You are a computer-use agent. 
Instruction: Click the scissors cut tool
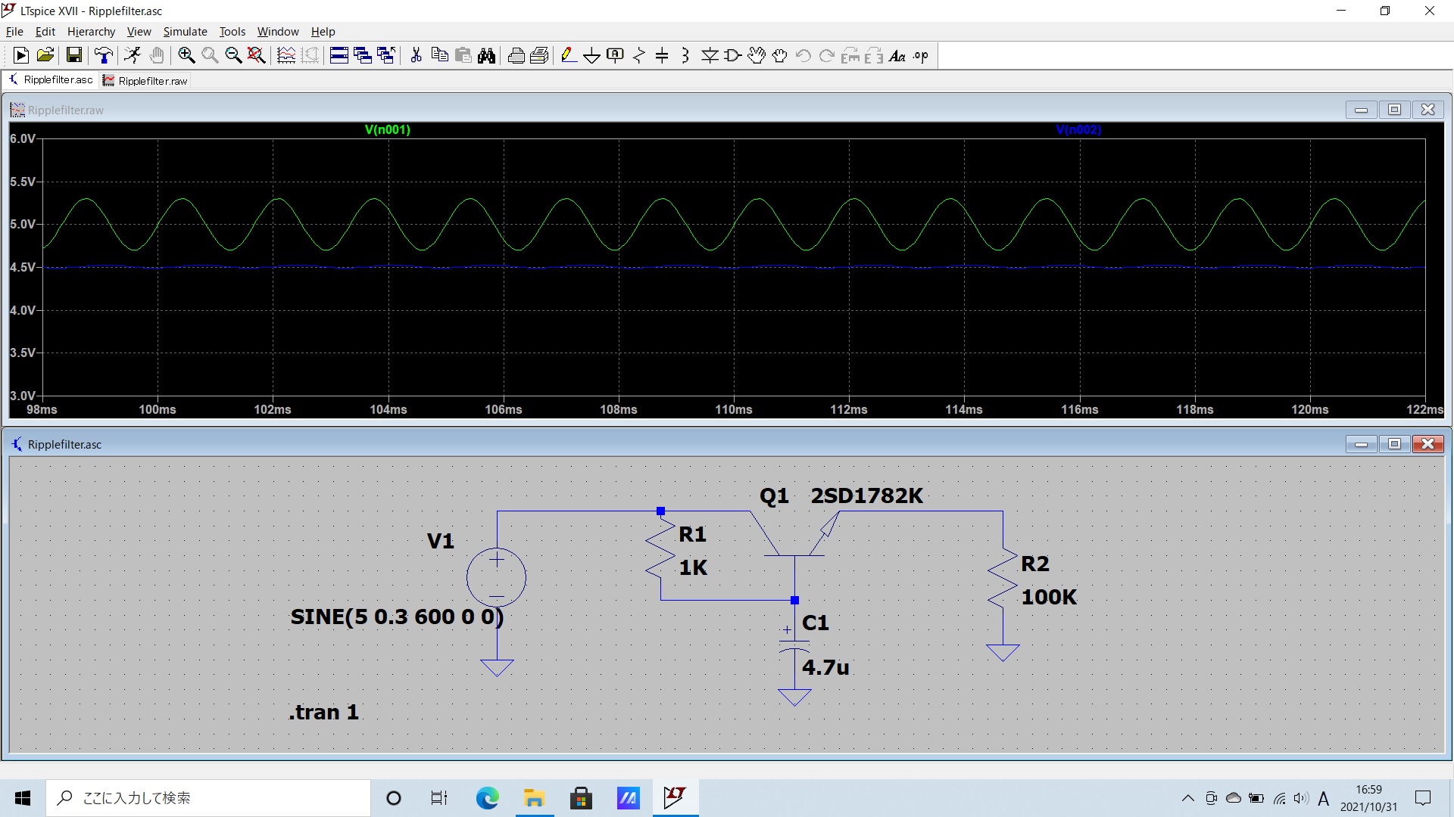coord(416,55)
